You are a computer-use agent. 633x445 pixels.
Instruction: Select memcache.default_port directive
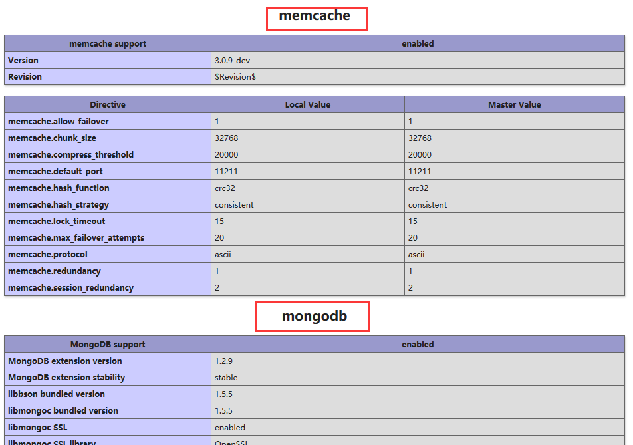[x=55, y=171]
